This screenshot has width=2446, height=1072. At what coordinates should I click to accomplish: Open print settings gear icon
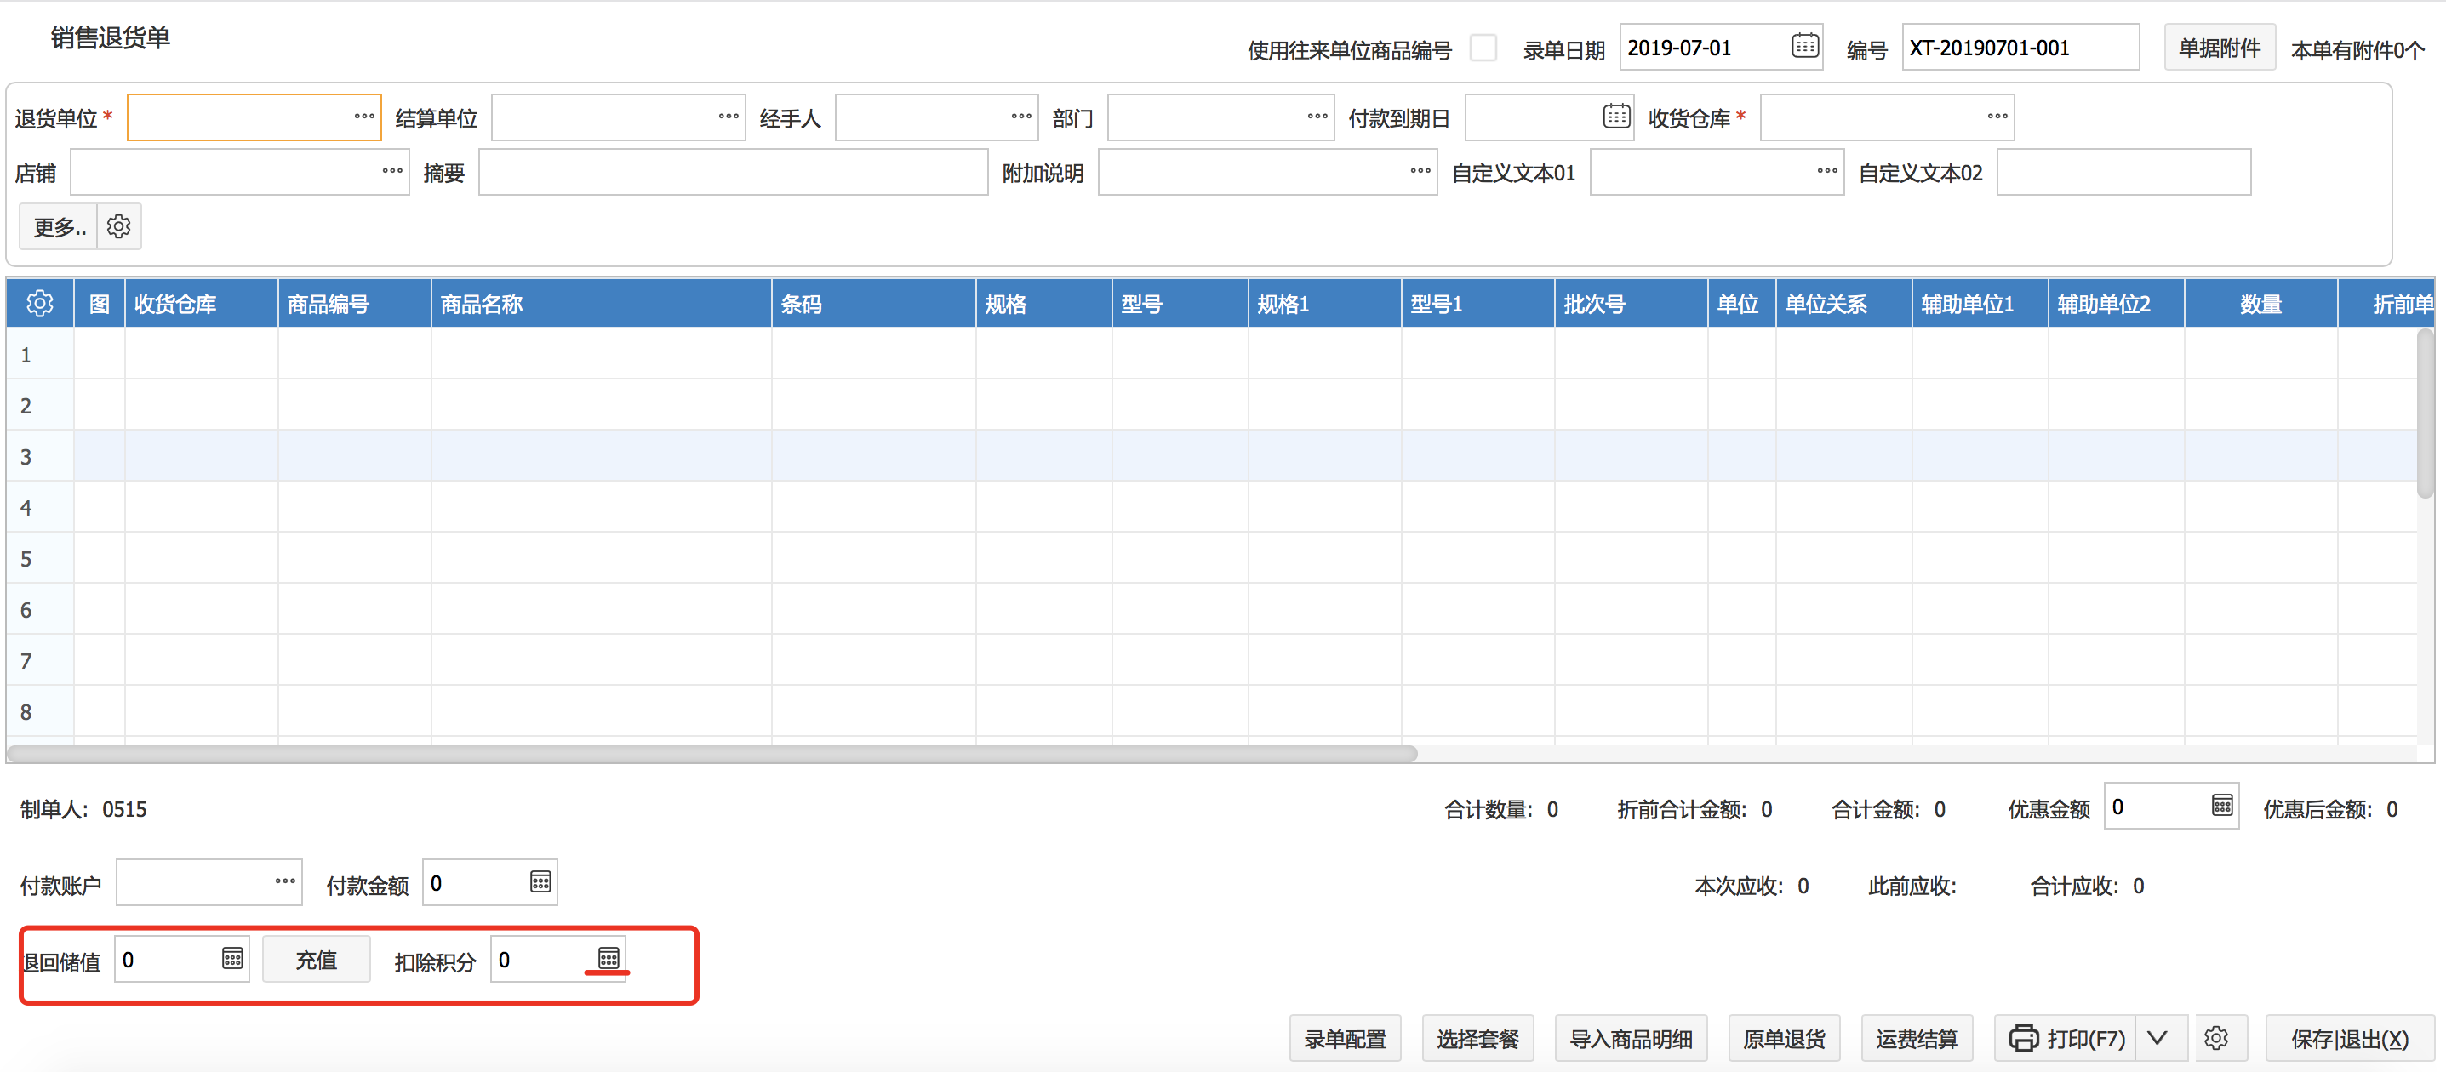pos(2216,1038)
